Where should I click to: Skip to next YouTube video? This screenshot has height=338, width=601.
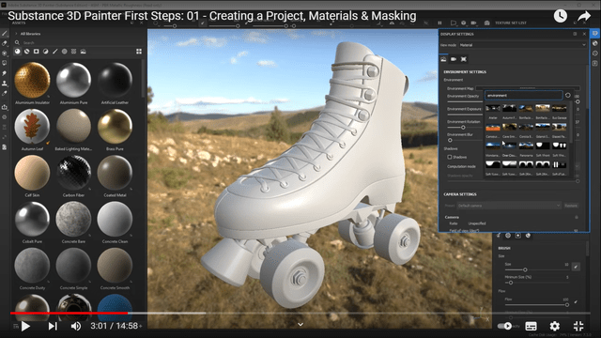(53, 326)
